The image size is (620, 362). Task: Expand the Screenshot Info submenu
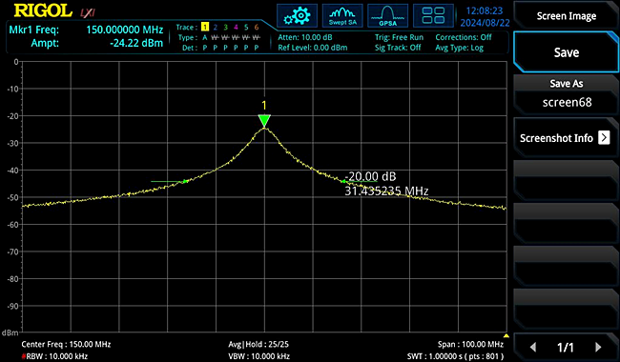(566, 138)
